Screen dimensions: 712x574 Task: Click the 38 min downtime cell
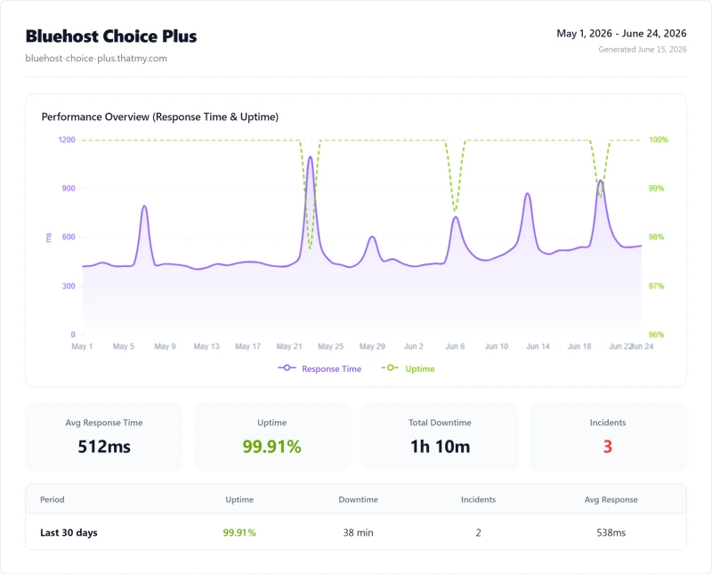pos(359,533)
